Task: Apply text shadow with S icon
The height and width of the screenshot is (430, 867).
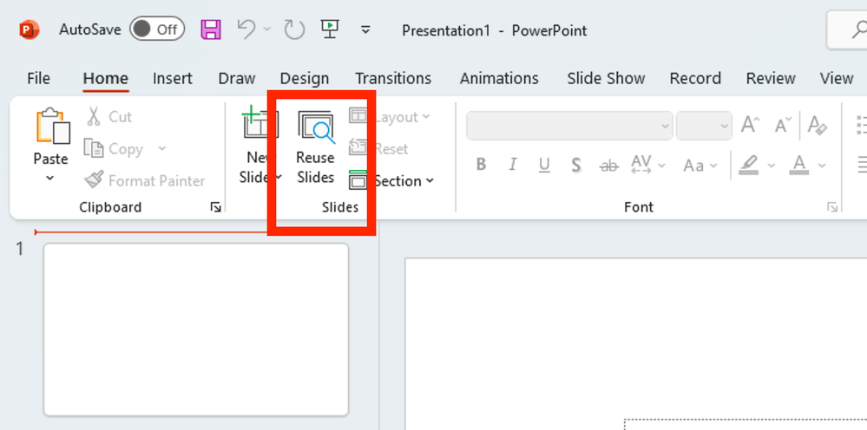Action: pos(575,165)
